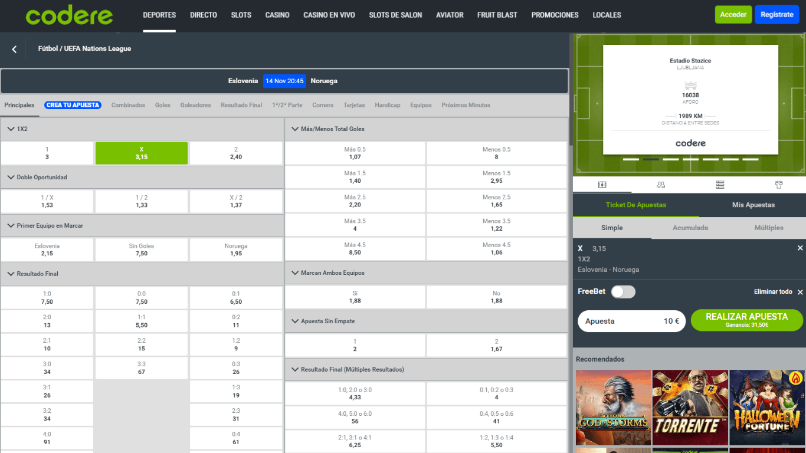Click the Codere logo
This screenshot has height=453, width=806.
tap(69, 15)
